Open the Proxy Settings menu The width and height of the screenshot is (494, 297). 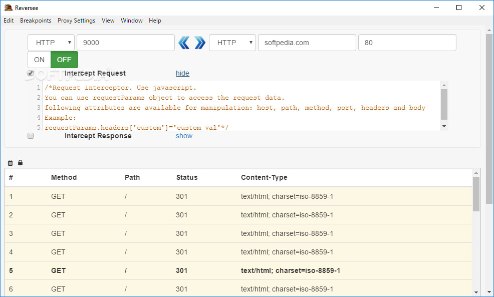76,21
